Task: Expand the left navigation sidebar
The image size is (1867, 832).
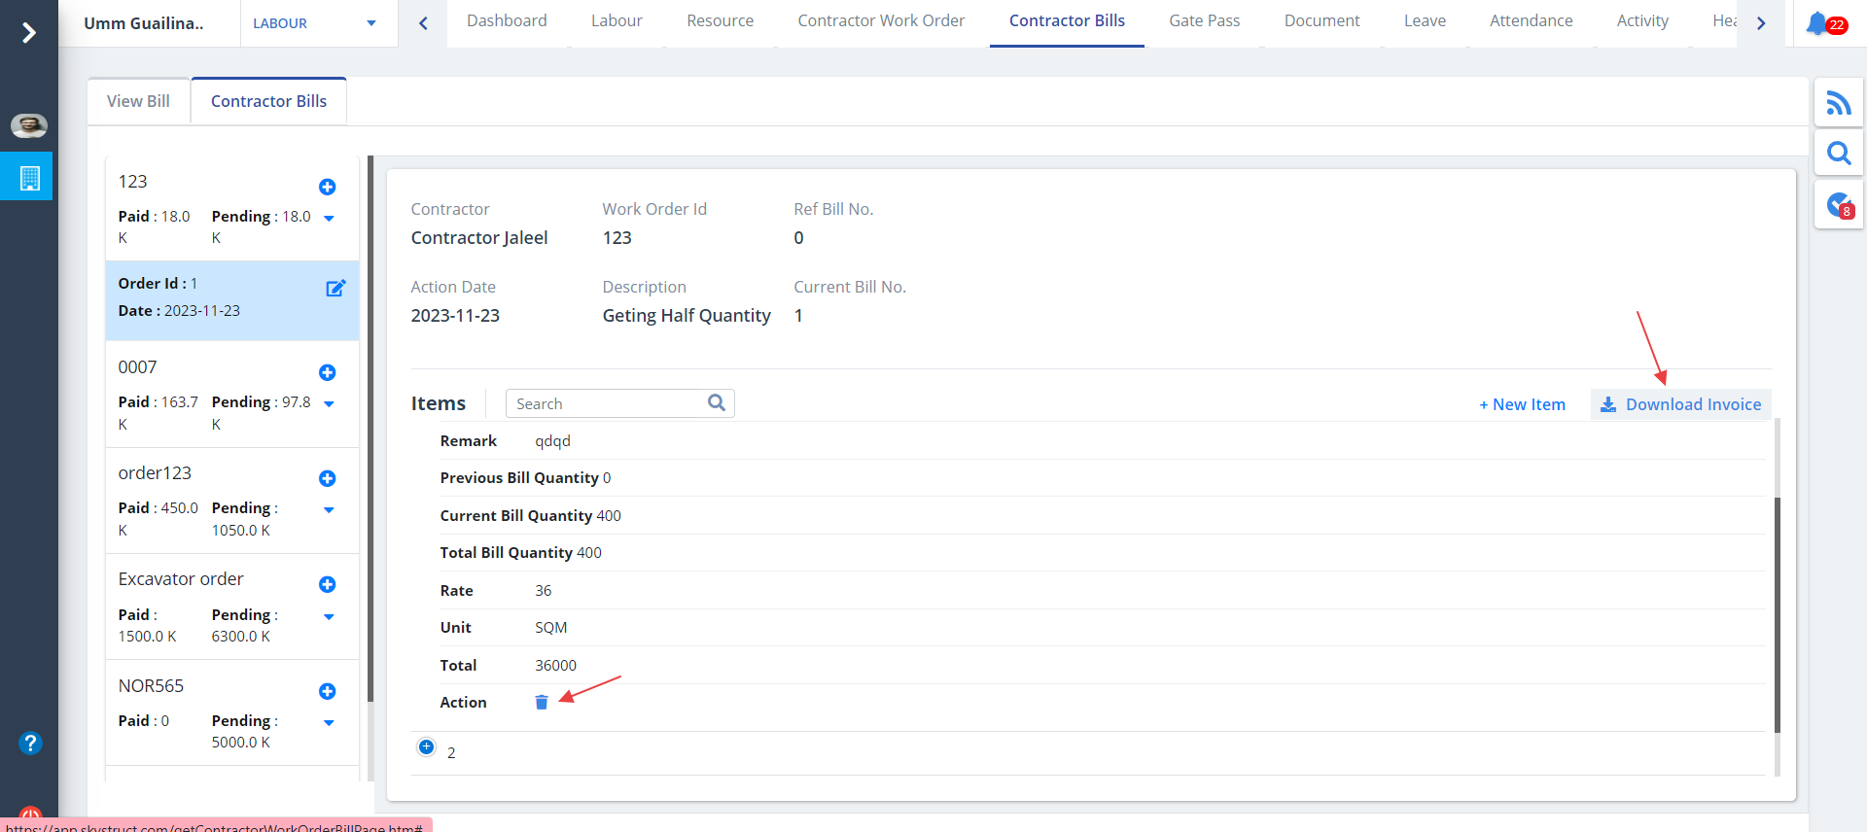Action: coord(29,33)
